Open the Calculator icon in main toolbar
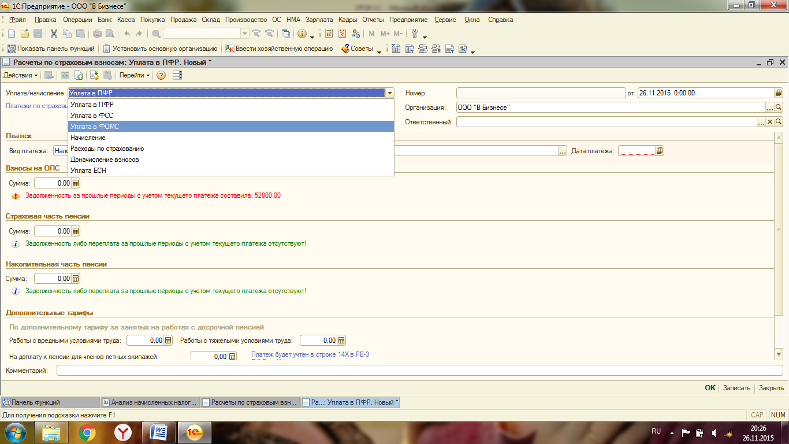This screenshot has width=789, height=444. point(329,34)
